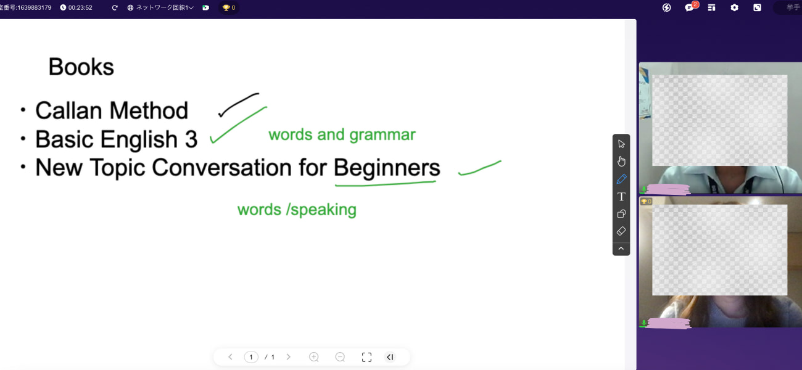Zoom in on the whiteboard
802x370 pixels.
tap(314, 357)
